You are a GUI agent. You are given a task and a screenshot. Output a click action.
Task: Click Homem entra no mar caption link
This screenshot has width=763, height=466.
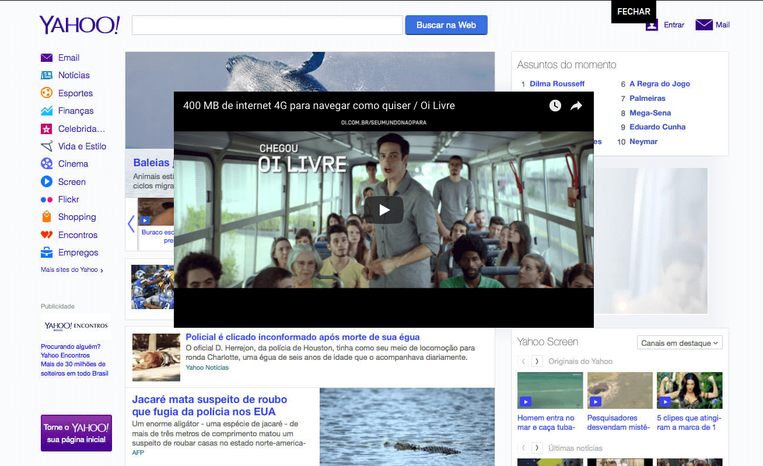tap(547, 423)
